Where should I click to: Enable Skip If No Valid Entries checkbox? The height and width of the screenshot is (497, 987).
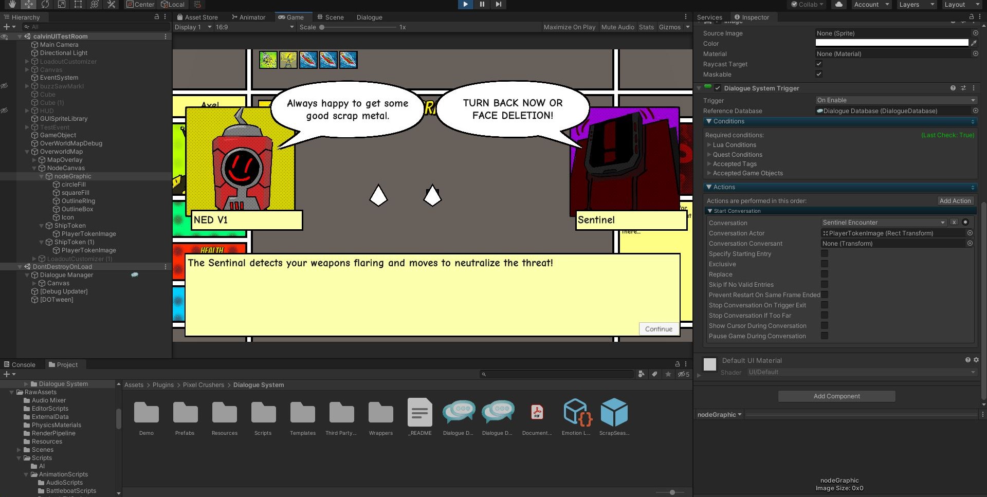[825, 284]
